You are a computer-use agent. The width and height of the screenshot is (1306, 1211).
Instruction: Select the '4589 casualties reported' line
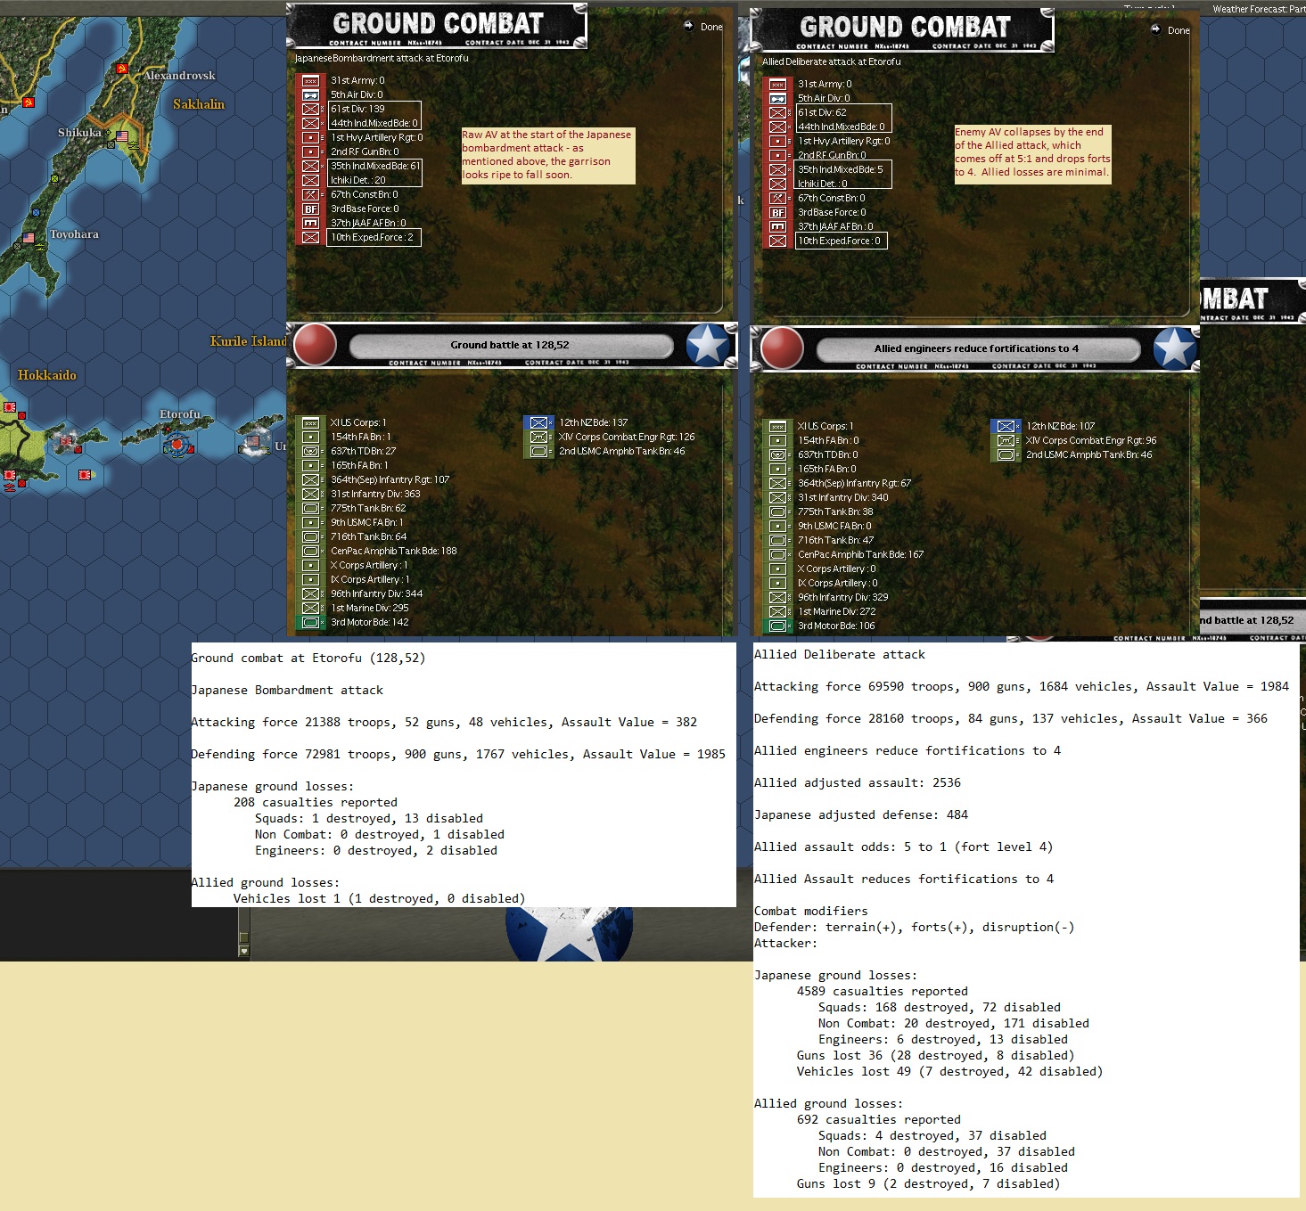click(883, 992)
